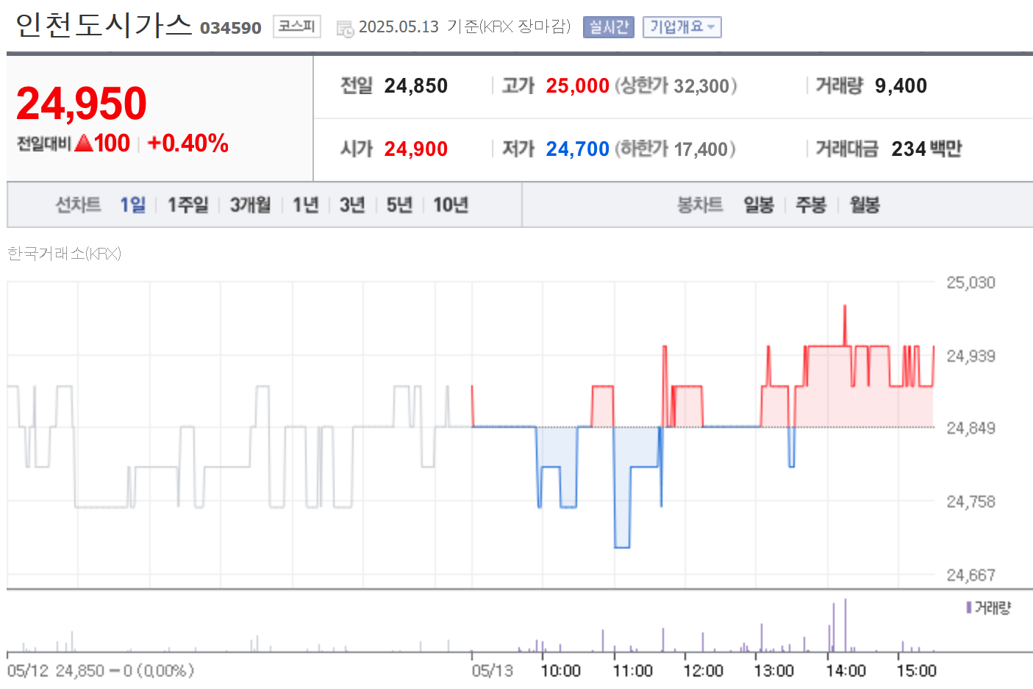Click the current price 24,950
The image size is (1033, 689).
(x=82, y=103)
